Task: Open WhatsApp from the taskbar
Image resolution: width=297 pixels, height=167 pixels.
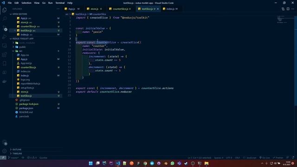Action: click(172, 163)
